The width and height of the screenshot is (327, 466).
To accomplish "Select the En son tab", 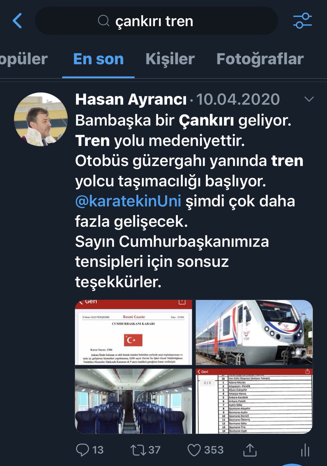I will [x=98, y=59].
